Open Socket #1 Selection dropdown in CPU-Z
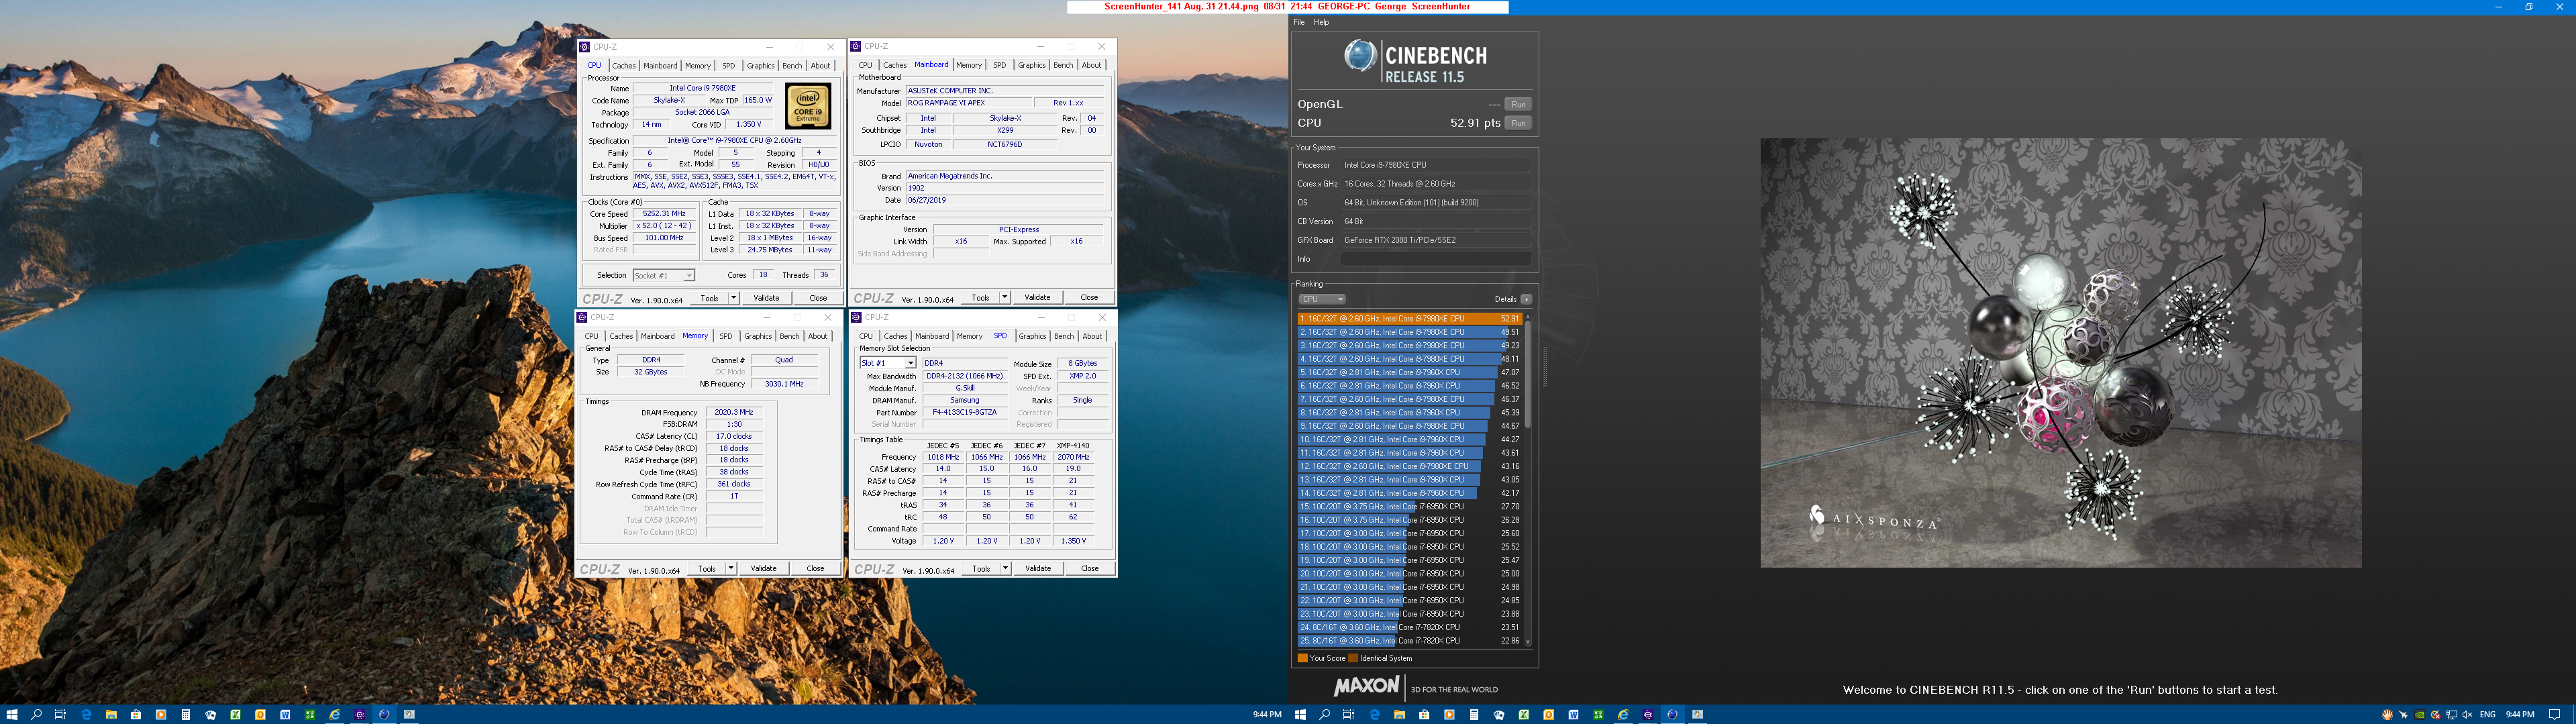Viewport: 2576px width, 724px height. point(663,275)
